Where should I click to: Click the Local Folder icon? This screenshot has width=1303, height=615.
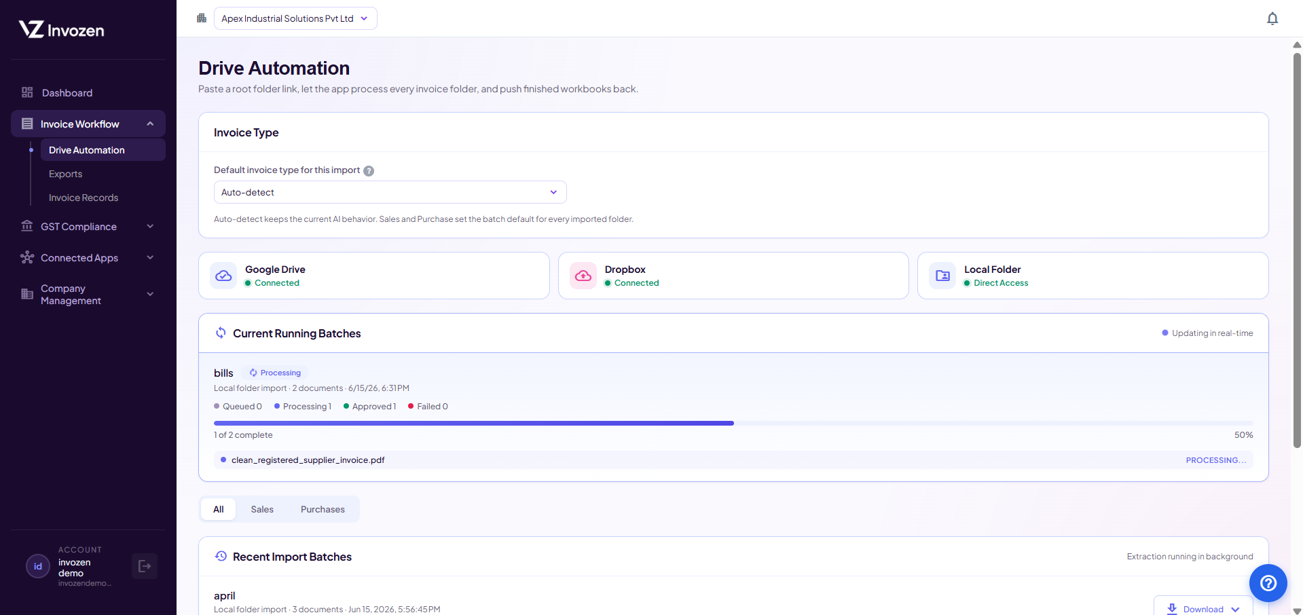[942, 276]
